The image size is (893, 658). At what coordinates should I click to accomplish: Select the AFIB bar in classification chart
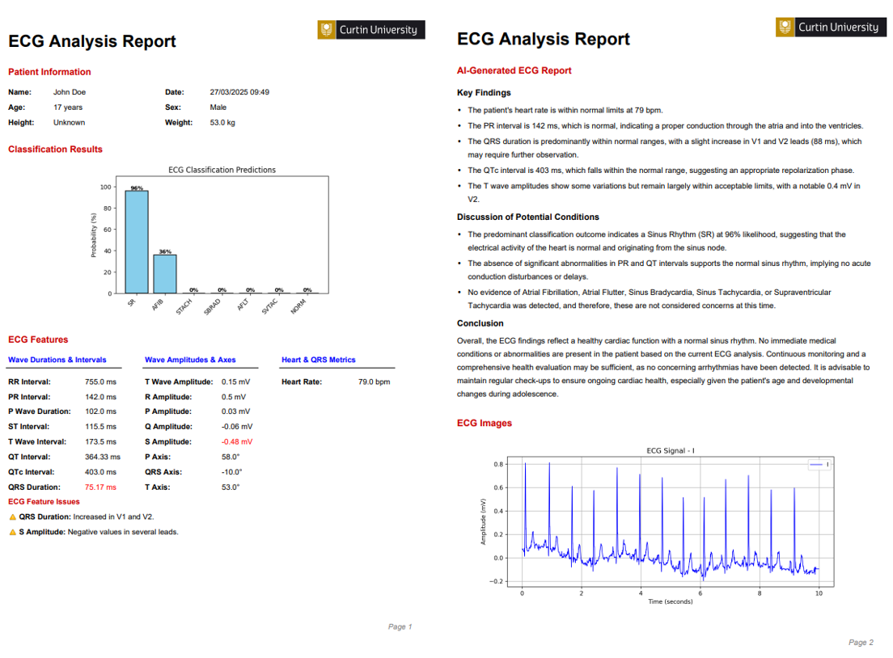click(165, 274)
